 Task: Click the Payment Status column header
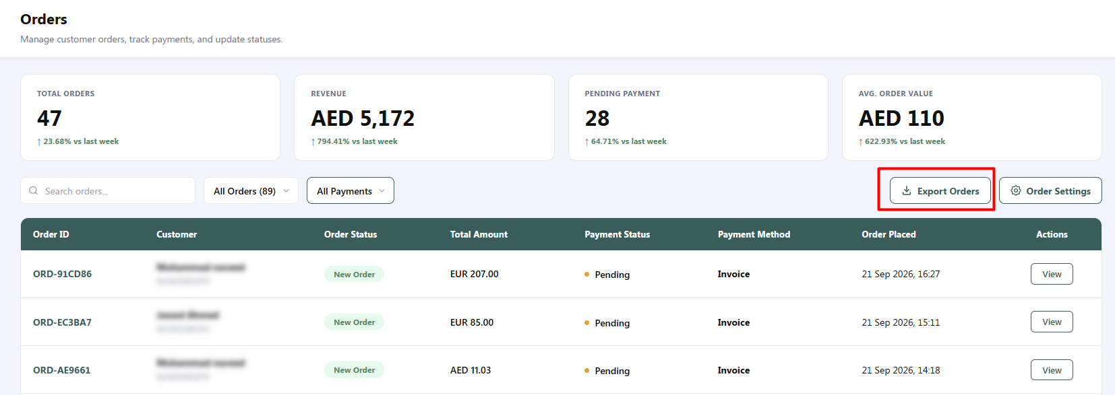coord(617,235)
